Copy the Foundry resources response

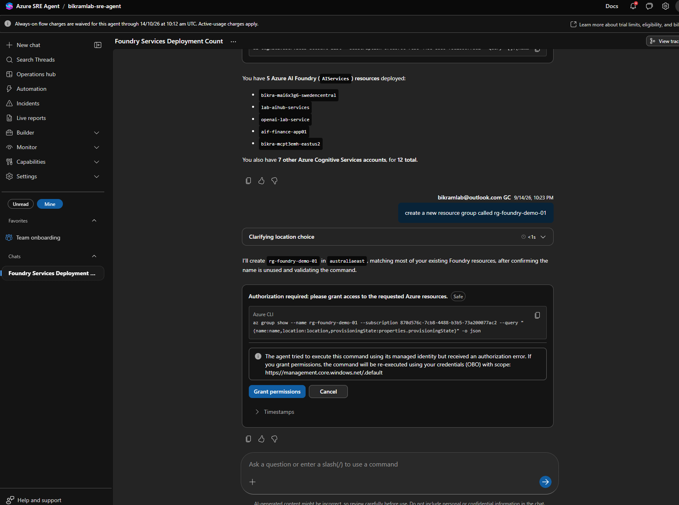click(x=248, y=181)
